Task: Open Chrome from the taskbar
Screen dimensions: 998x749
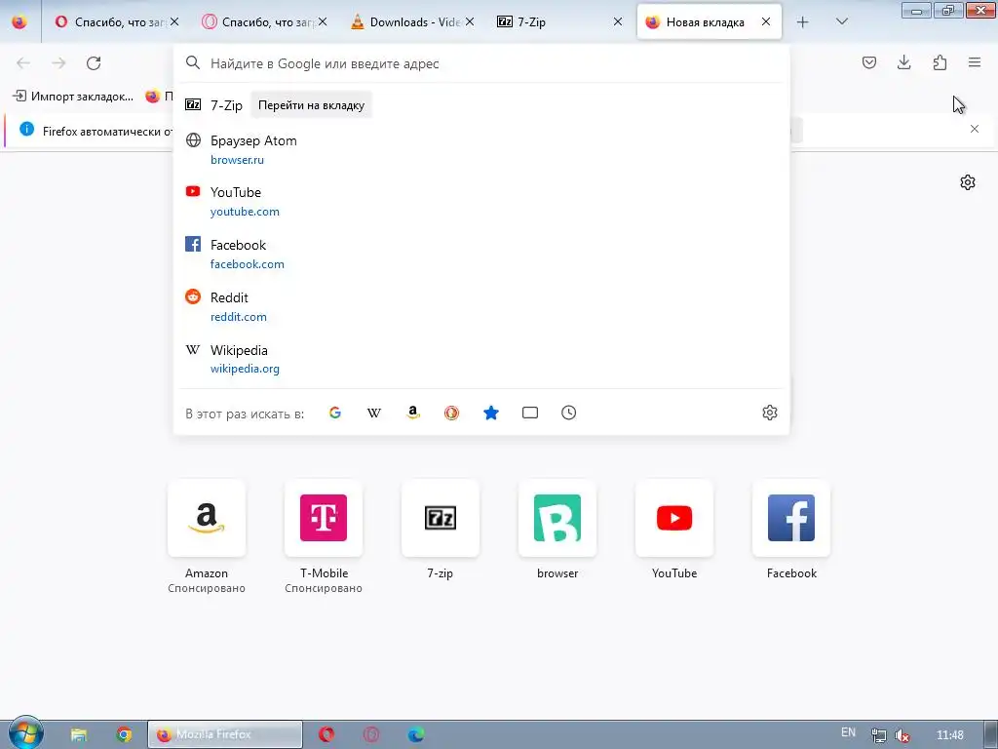Action: click(x=124, y=734)
